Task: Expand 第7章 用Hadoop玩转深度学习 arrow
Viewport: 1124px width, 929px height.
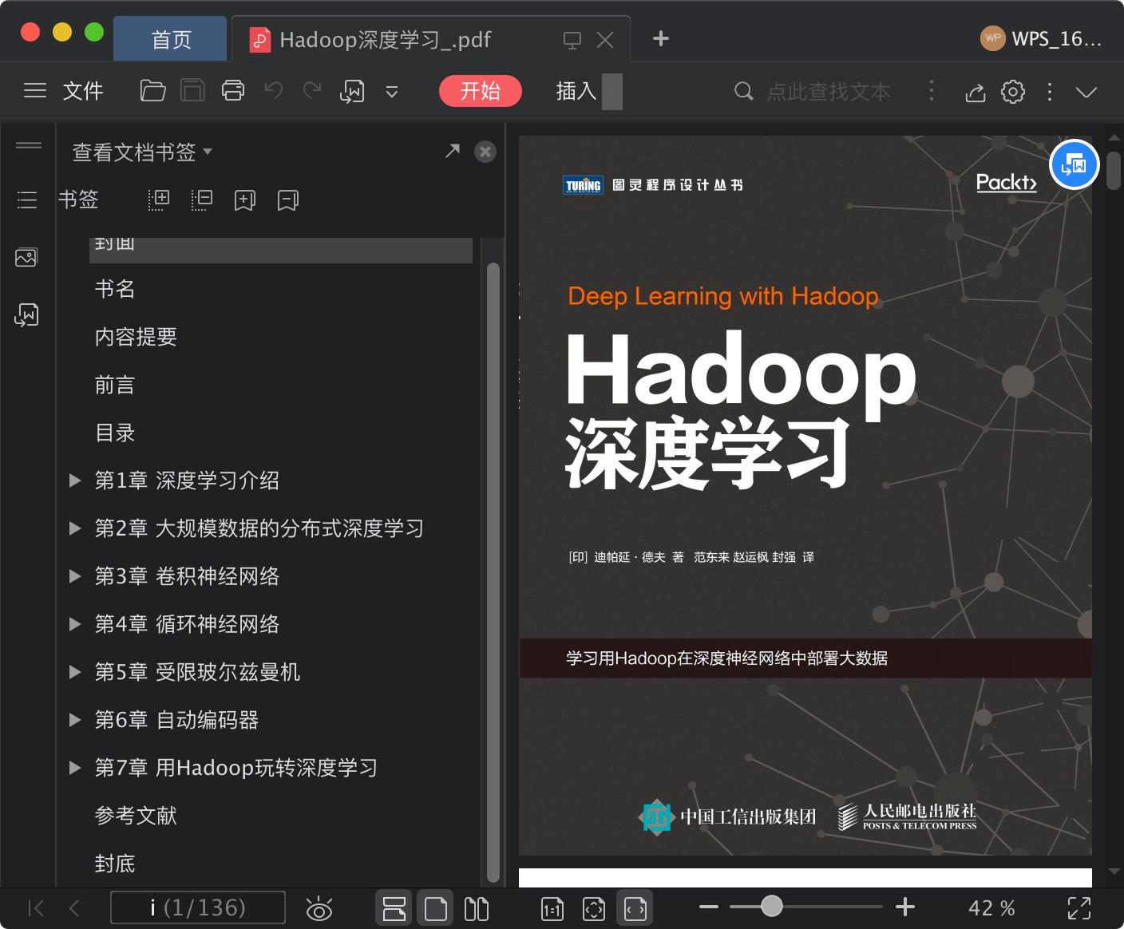Action: point(75,768)
